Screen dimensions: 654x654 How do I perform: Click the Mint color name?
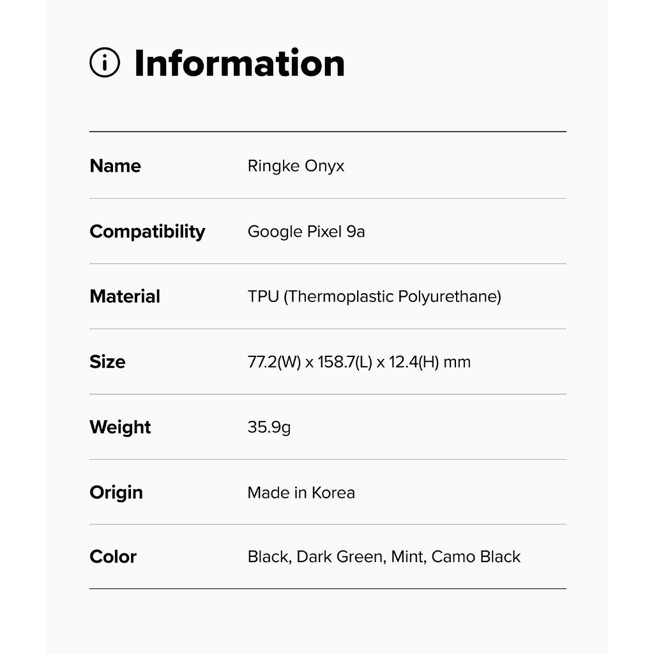coord(407,556)
